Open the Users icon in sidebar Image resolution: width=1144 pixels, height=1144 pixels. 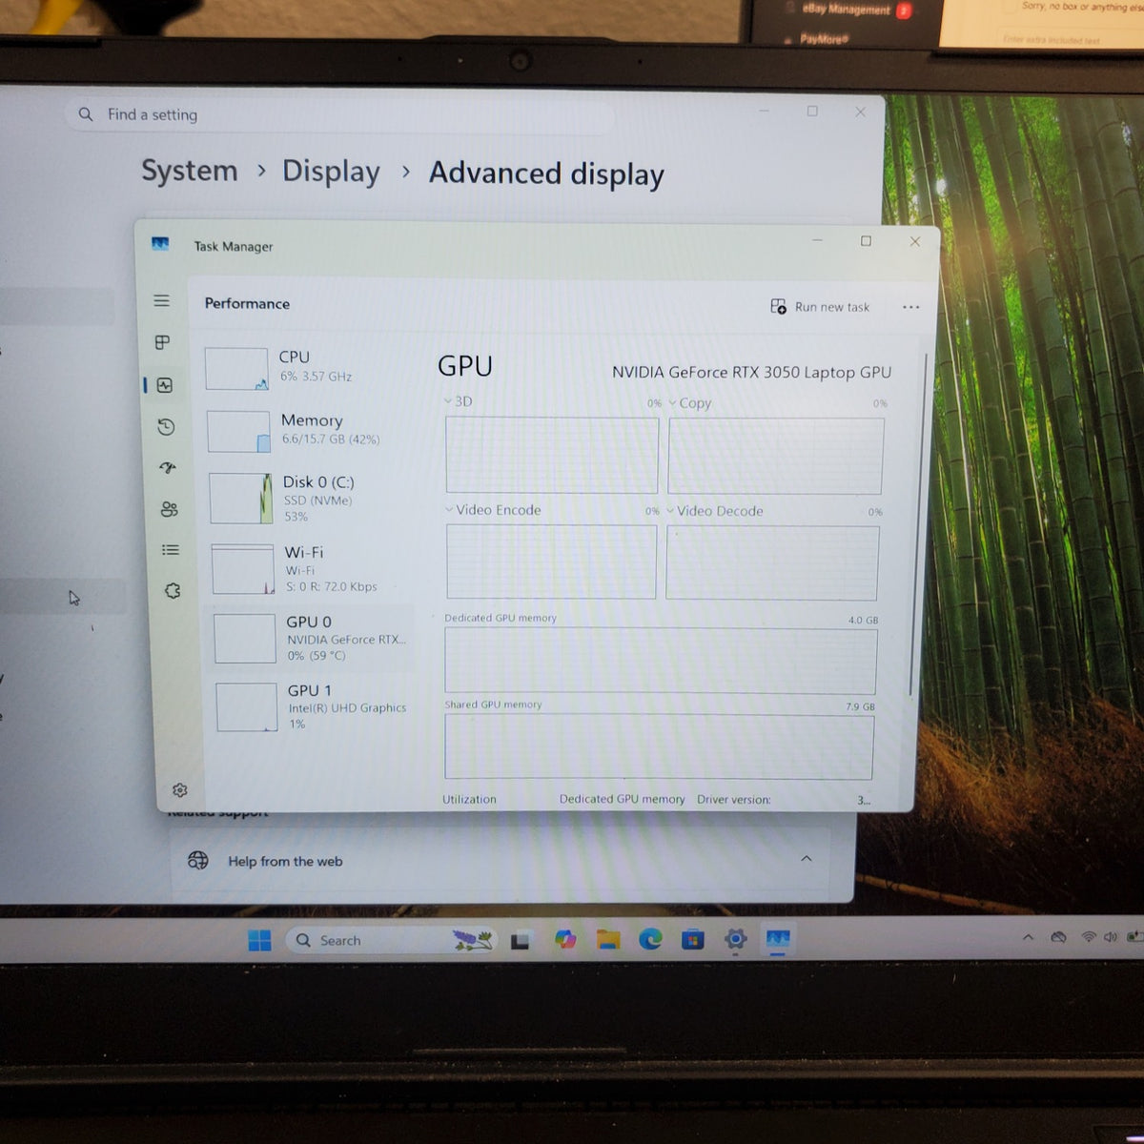point(170,509)
